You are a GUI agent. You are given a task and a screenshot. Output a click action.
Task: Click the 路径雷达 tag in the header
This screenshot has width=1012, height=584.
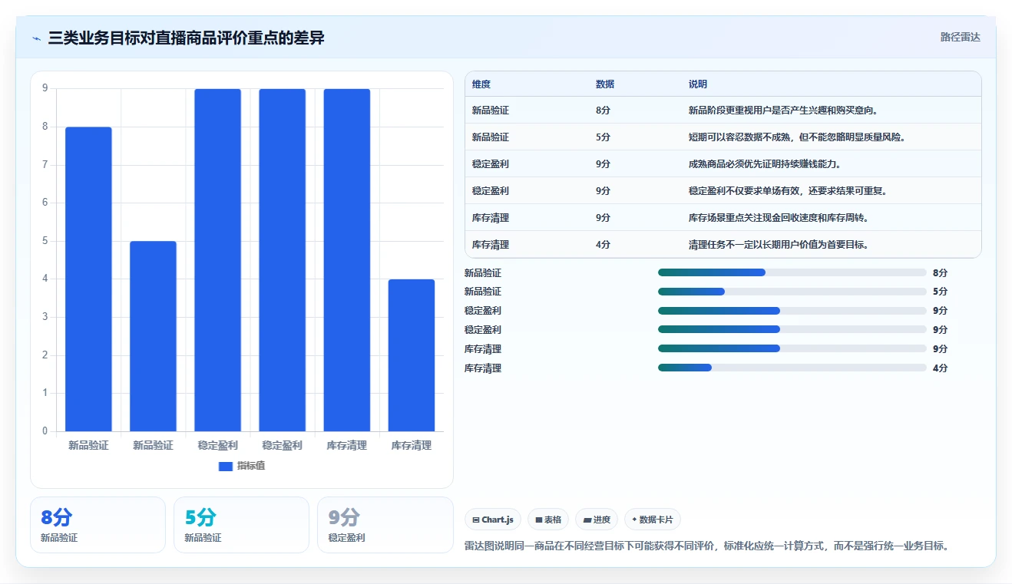click(x=960, y=37)
